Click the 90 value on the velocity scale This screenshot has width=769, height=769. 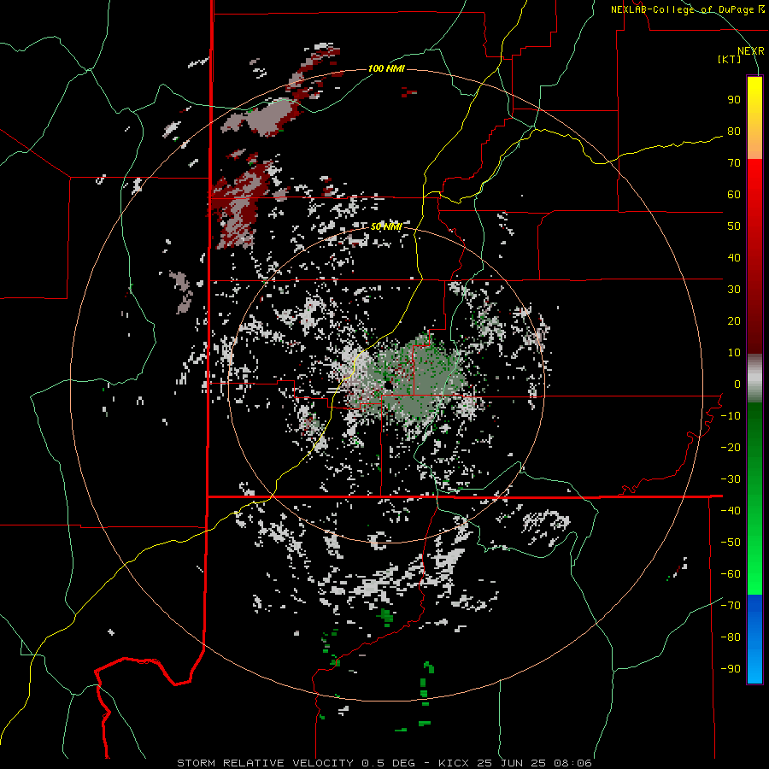(734, 100)
